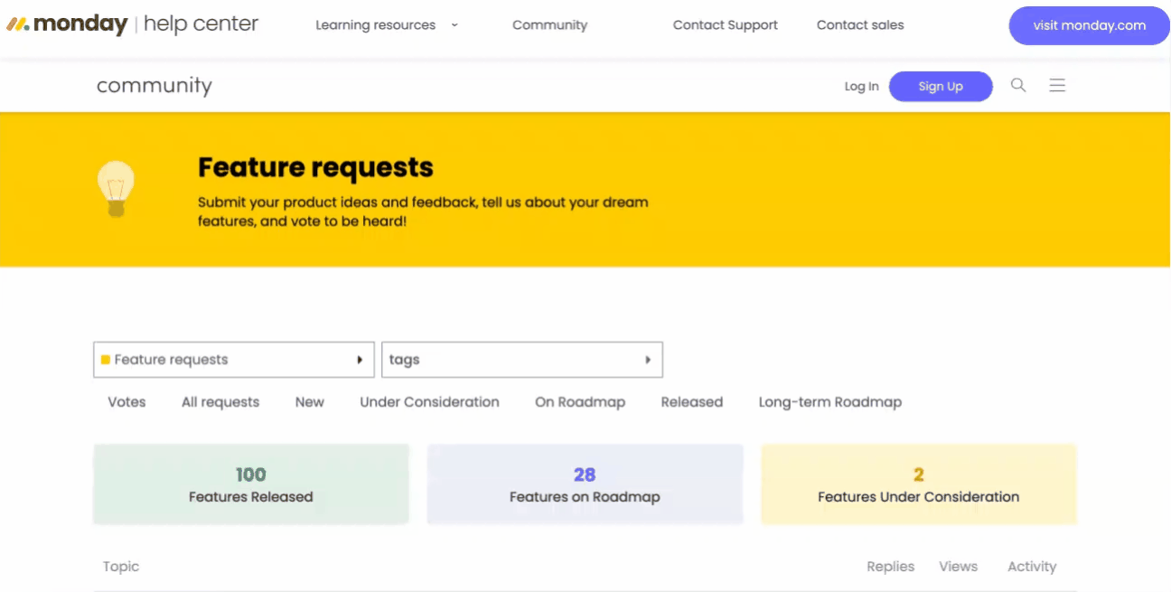The width and height of the screenshot is (1171, 592).
Task: Sort by the Activity column header
Action: [1032, 567]
